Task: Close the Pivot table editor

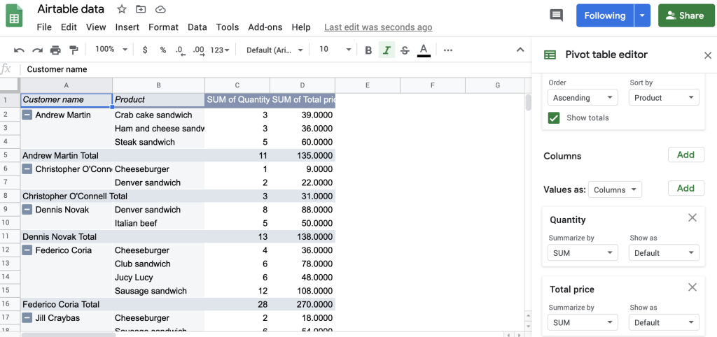Action: coord(708,56)
